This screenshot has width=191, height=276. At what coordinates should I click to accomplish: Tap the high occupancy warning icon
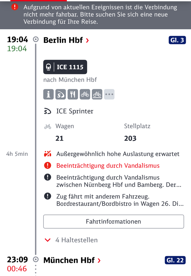click(x=47, y=154)
